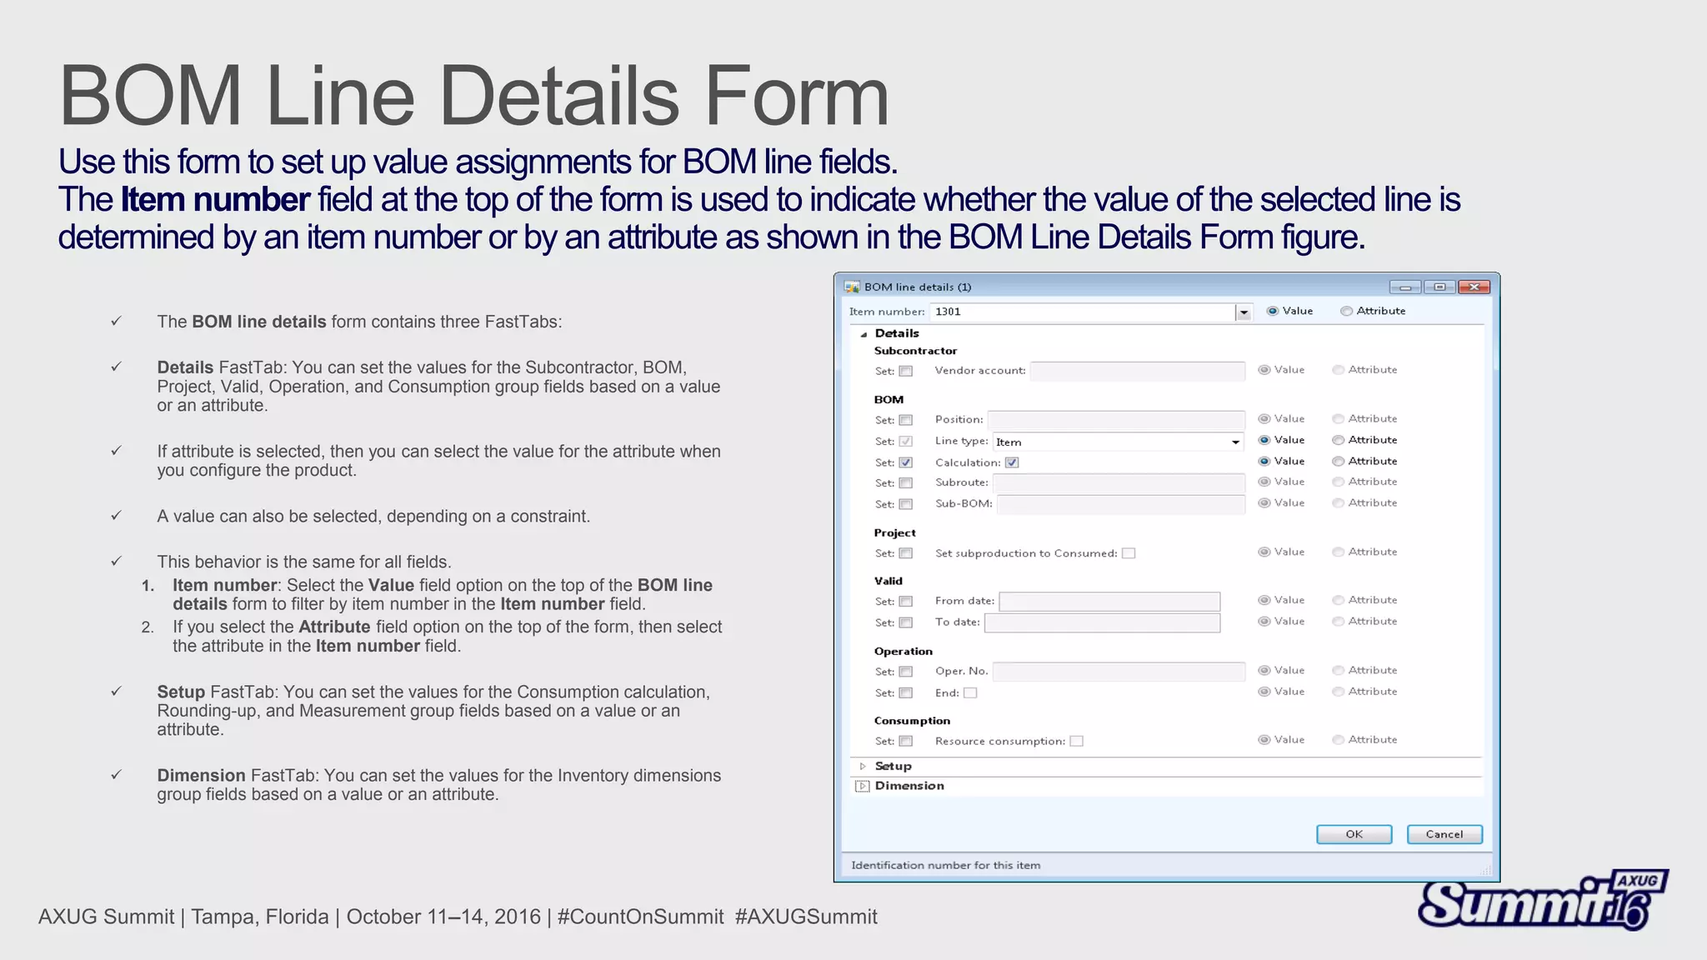The height and width of the screenshot is (960, 1707).
Task: Click the Item number field showing 1301
Action: [x=1082, y=312]
